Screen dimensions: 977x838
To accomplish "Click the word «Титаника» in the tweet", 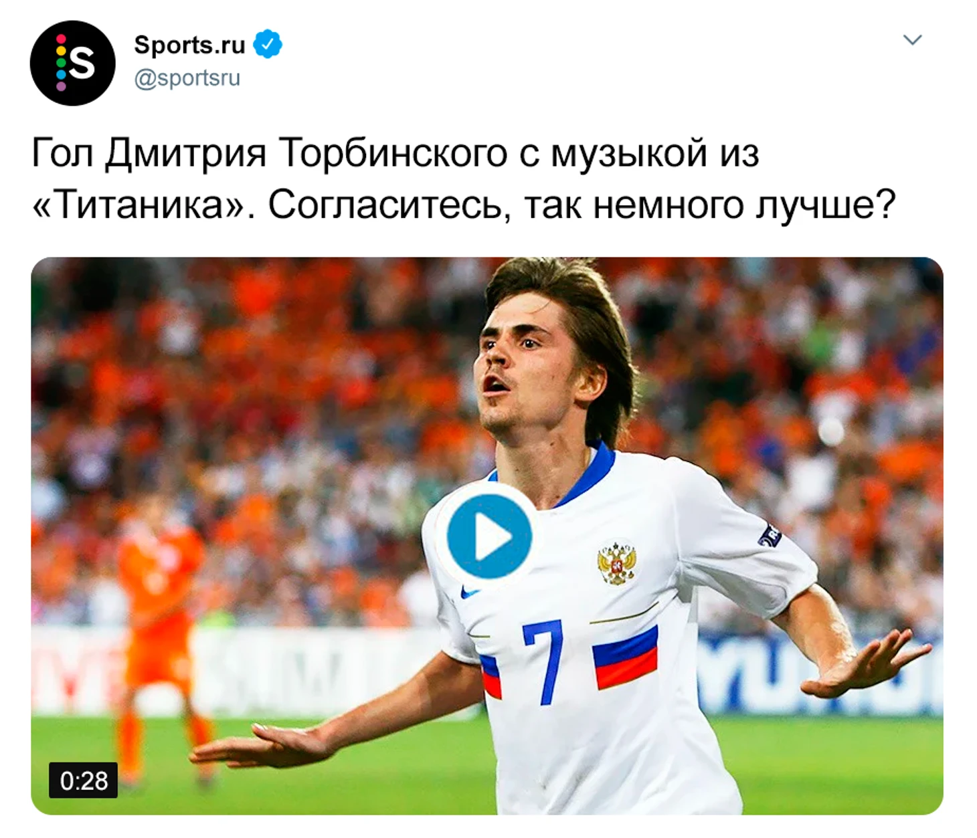I will [x=139, y=205].
